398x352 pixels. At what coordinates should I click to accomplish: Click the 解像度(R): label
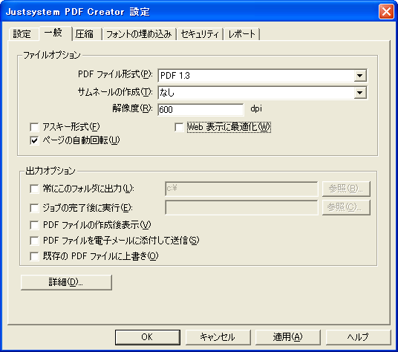132,108
